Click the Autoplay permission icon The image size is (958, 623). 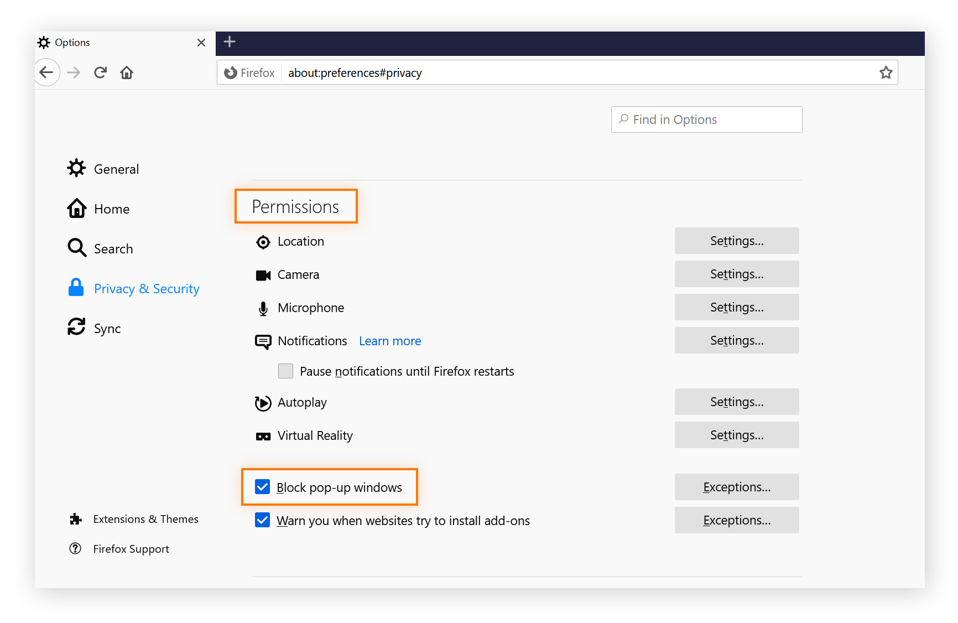tap(263, 403)
